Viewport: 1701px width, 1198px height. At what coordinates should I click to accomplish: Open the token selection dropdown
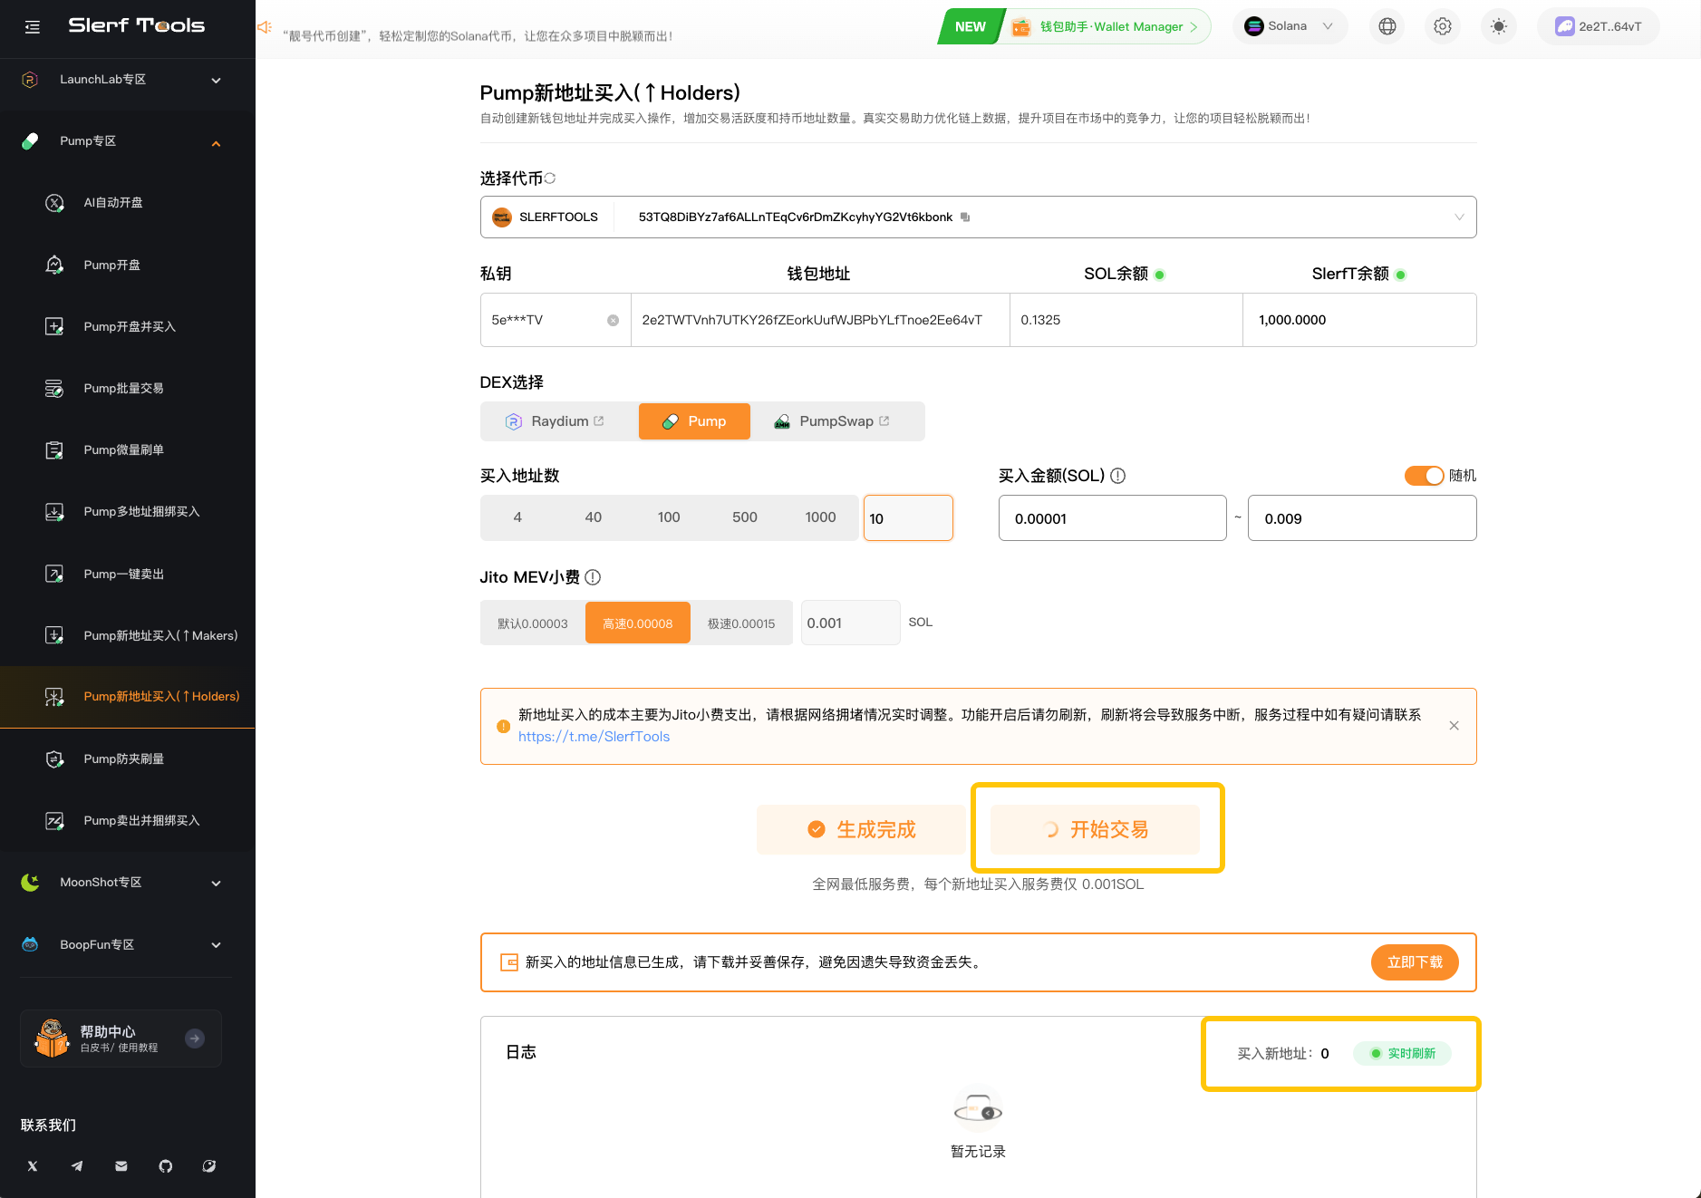978,217
